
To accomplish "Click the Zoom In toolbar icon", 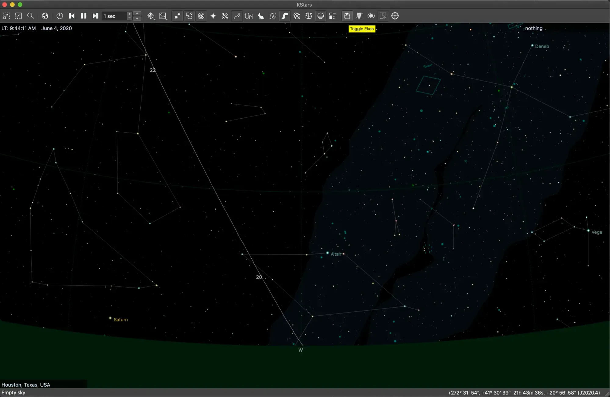I will coord(6,16).
